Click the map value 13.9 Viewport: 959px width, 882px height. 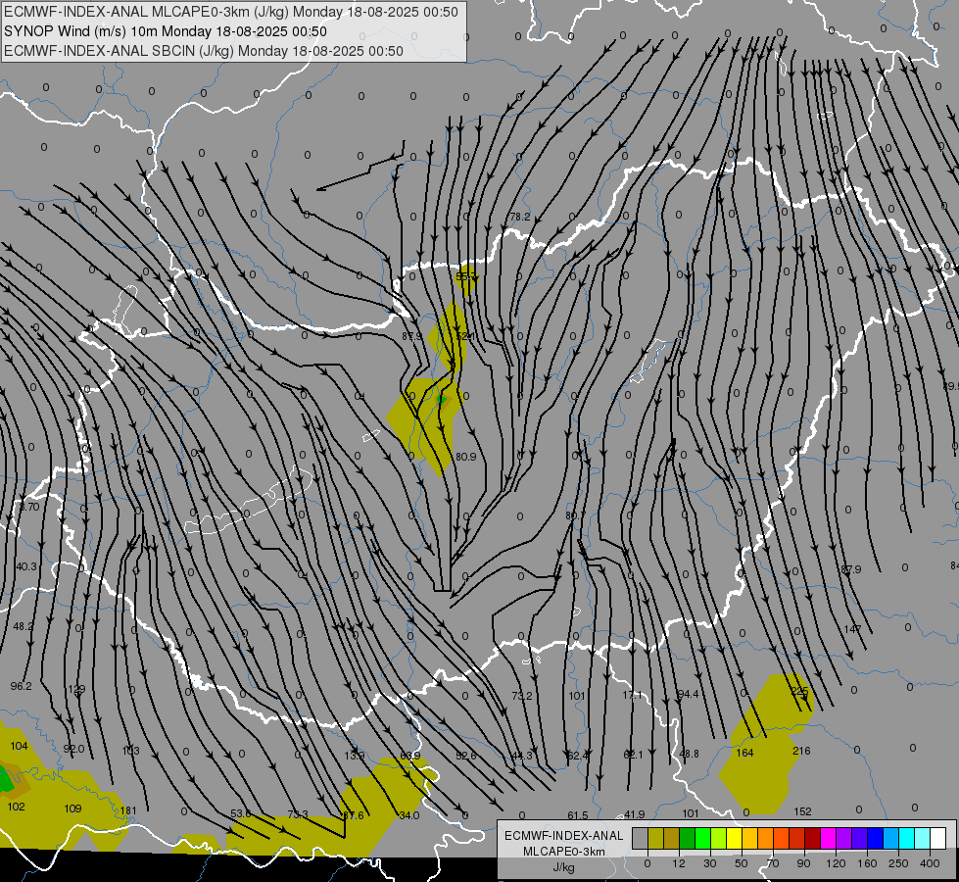click(x=355, y=756)
